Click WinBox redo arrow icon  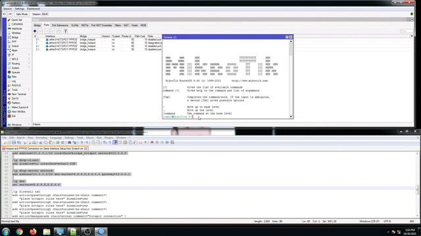[x=10, y=14]
